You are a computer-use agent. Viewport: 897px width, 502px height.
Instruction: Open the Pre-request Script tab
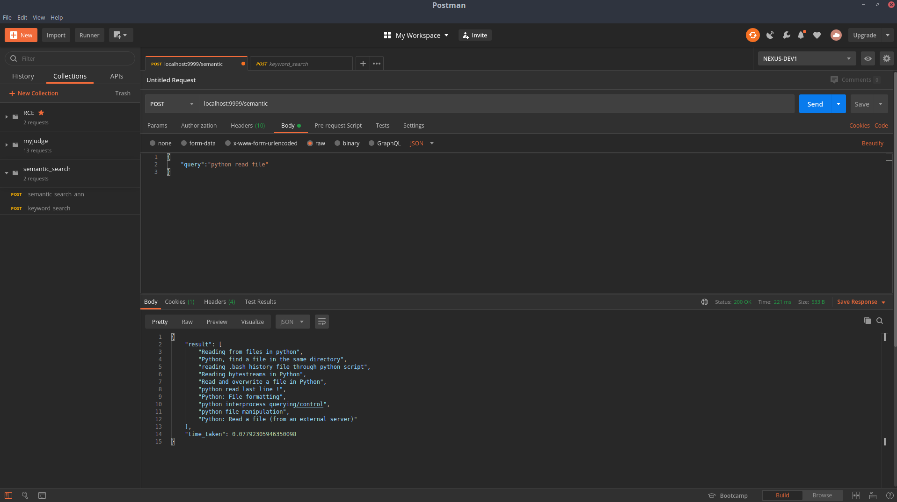(x=338, y=126)
